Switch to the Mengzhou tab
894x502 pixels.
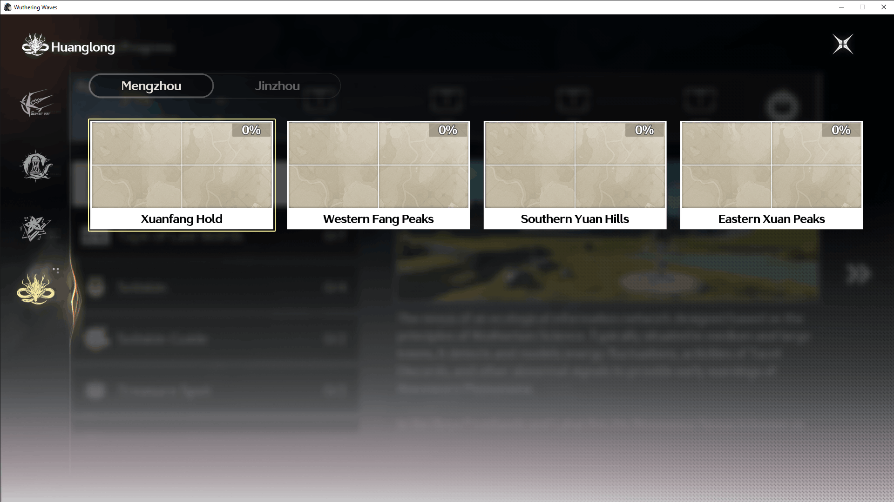(x=151, y=86)
